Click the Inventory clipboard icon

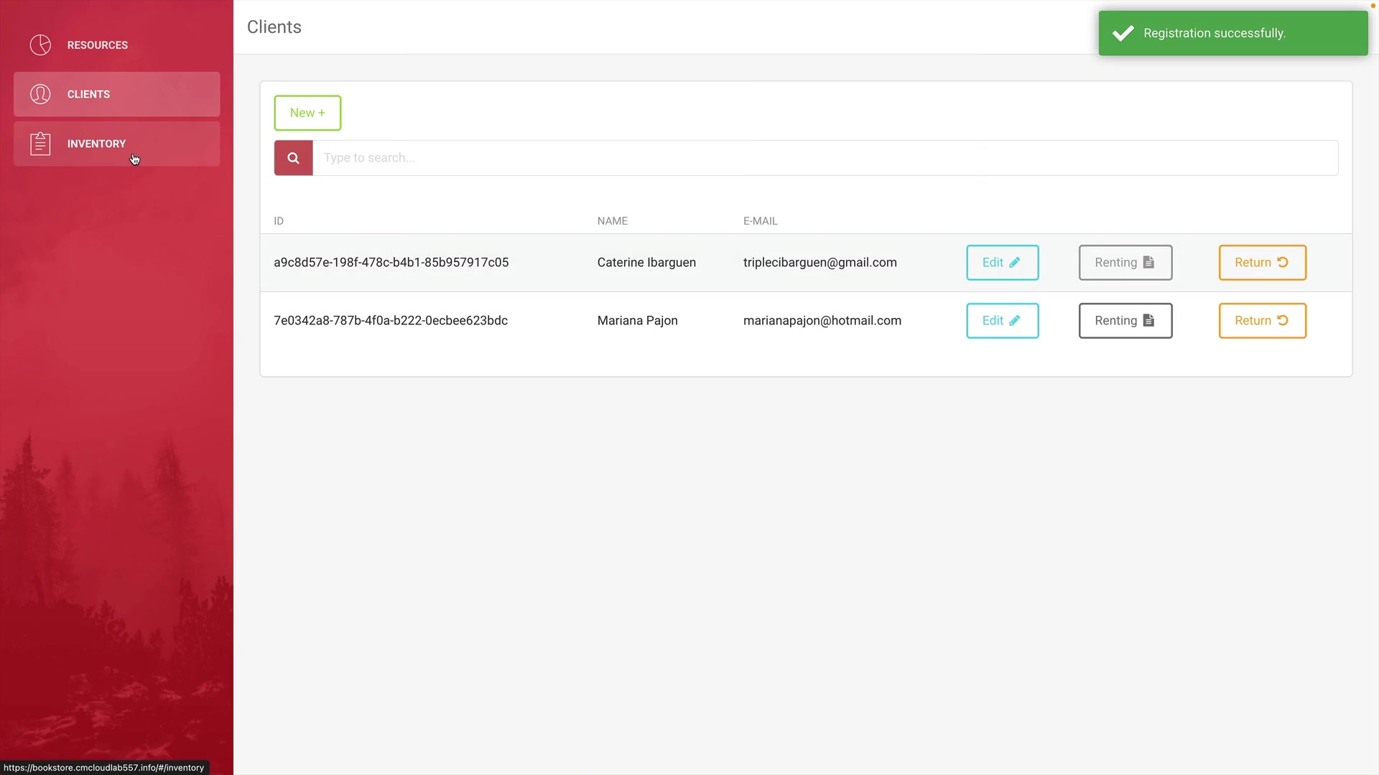pyautogui.click(x=40, y=144)
